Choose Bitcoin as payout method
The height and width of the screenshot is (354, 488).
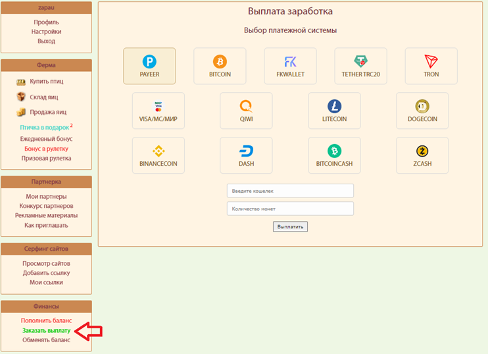[x=220, y=66]
